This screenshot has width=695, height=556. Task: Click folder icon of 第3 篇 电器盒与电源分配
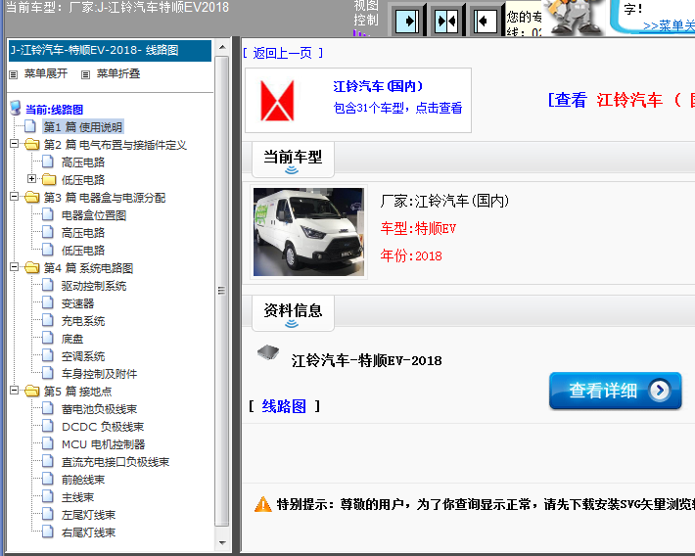pyautogui.click(x=32, y=197)
